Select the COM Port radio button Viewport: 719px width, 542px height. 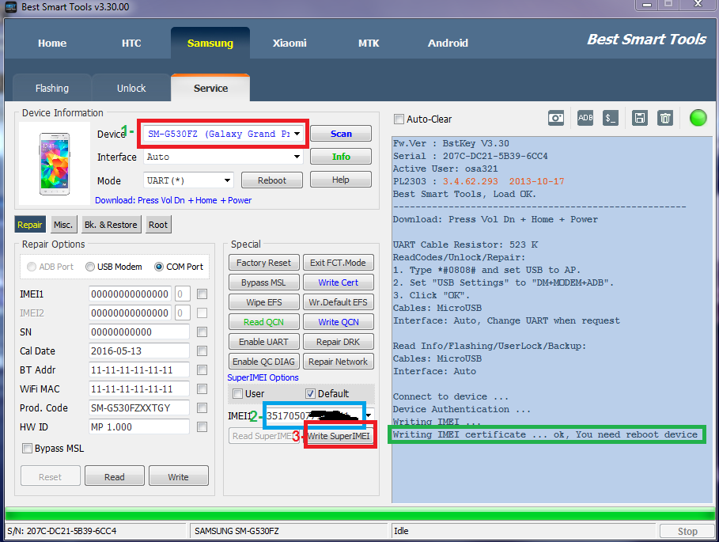tap(159, 267)
